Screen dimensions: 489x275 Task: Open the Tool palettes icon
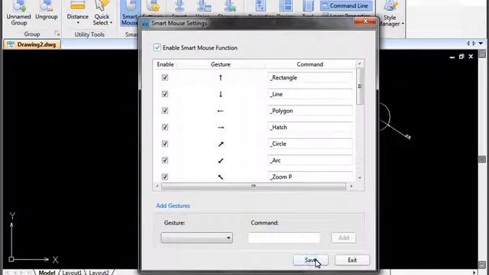coord(308,7)
